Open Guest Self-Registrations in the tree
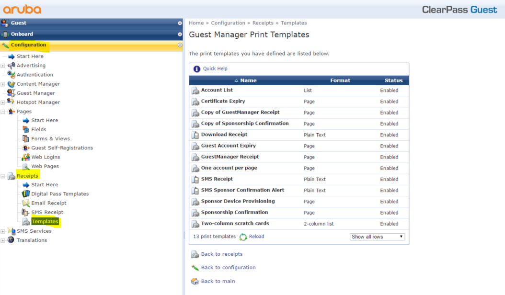The height and width of the screenshot is (295, 505). pyautogui.click(x=62, y=148)
